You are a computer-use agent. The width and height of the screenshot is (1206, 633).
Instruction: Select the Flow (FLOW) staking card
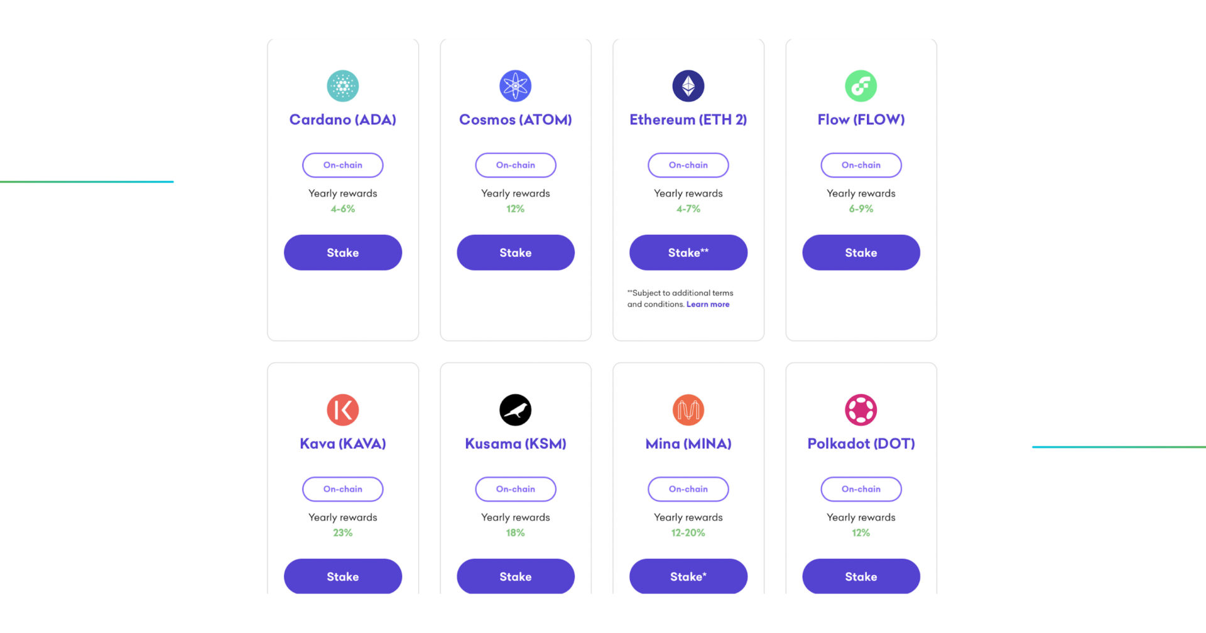pyautogui.click(x=861, y=188)
